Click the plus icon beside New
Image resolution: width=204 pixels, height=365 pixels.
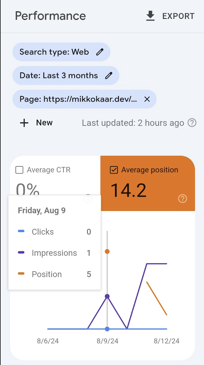coord(24,123)
